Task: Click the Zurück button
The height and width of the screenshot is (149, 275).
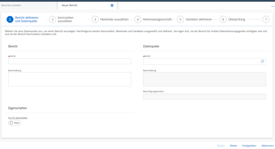Action: pos(221,146)
